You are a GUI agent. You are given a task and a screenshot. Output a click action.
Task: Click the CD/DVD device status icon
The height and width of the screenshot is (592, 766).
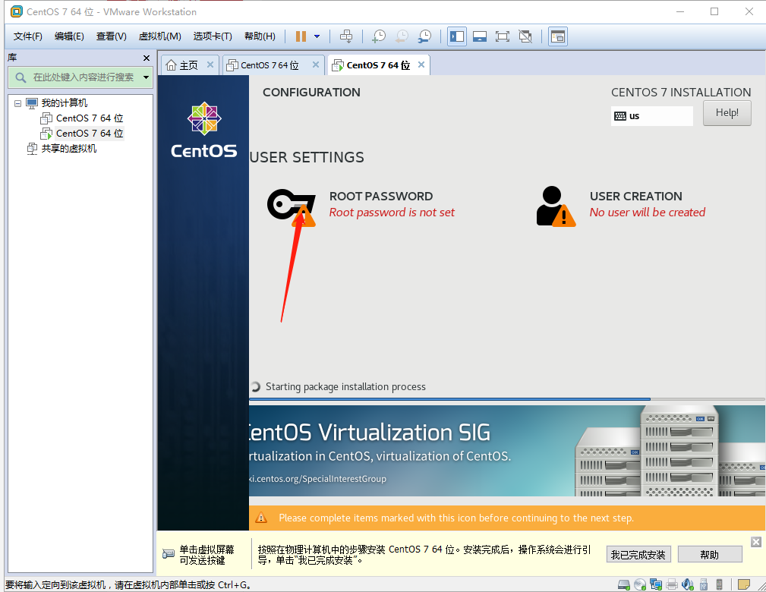[639, 584]
